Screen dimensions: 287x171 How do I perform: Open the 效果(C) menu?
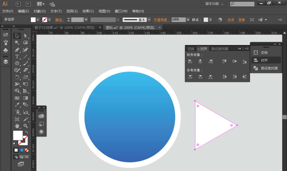(x=88, y=11)
